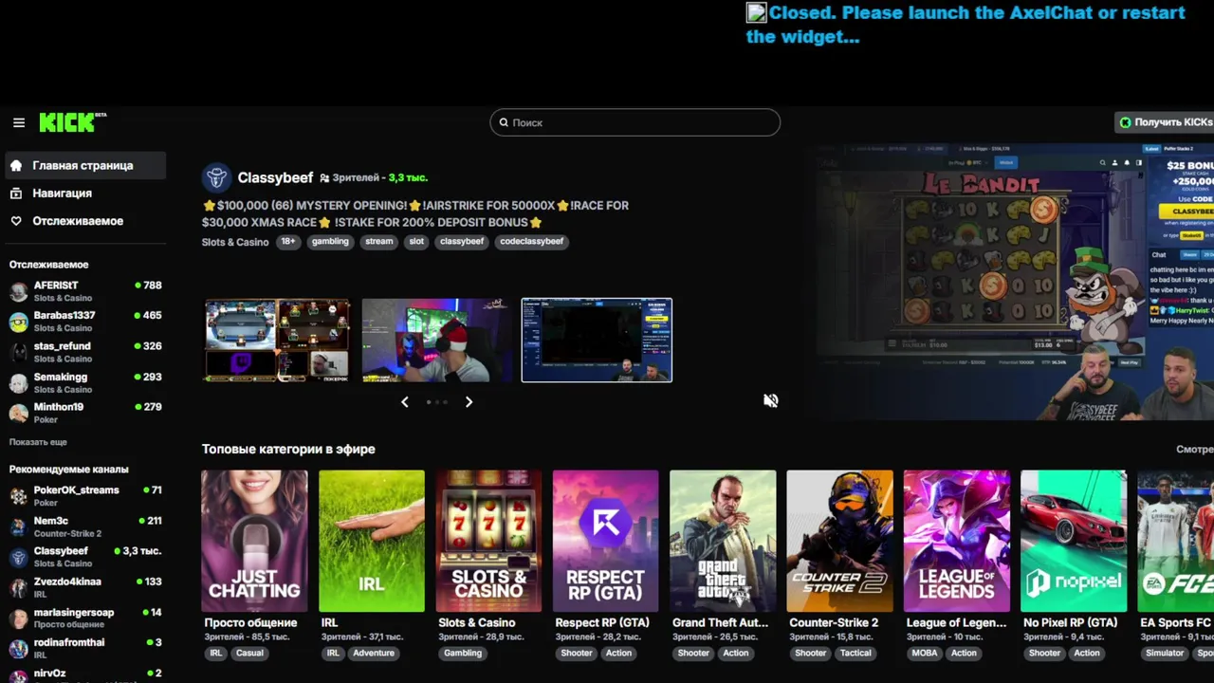Click the MOBA tag under League of Legends
The height and width of the screenshot is (683, 1214).
pos(925,654)
